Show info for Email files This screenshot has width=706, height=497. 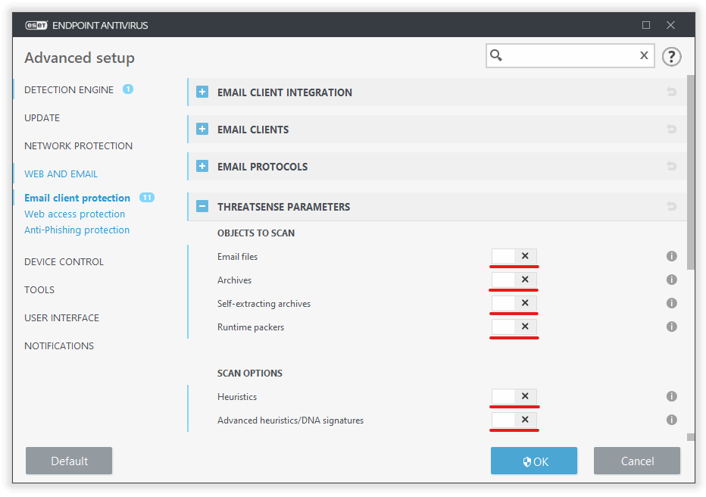point(671,256)
